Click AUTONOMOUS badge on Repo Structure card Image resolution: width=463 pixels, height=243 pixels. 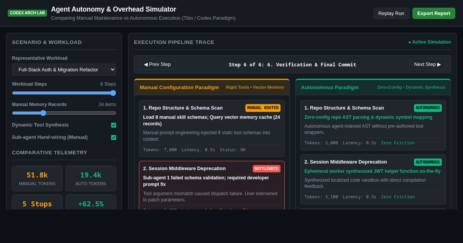click(428, 108)
